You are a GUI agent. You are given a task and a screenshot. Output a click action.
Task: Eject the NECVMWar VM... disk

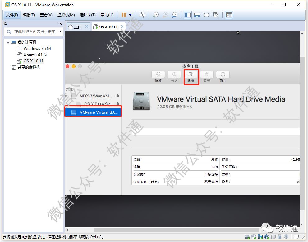pyautogui.click(x=118, y=96)
